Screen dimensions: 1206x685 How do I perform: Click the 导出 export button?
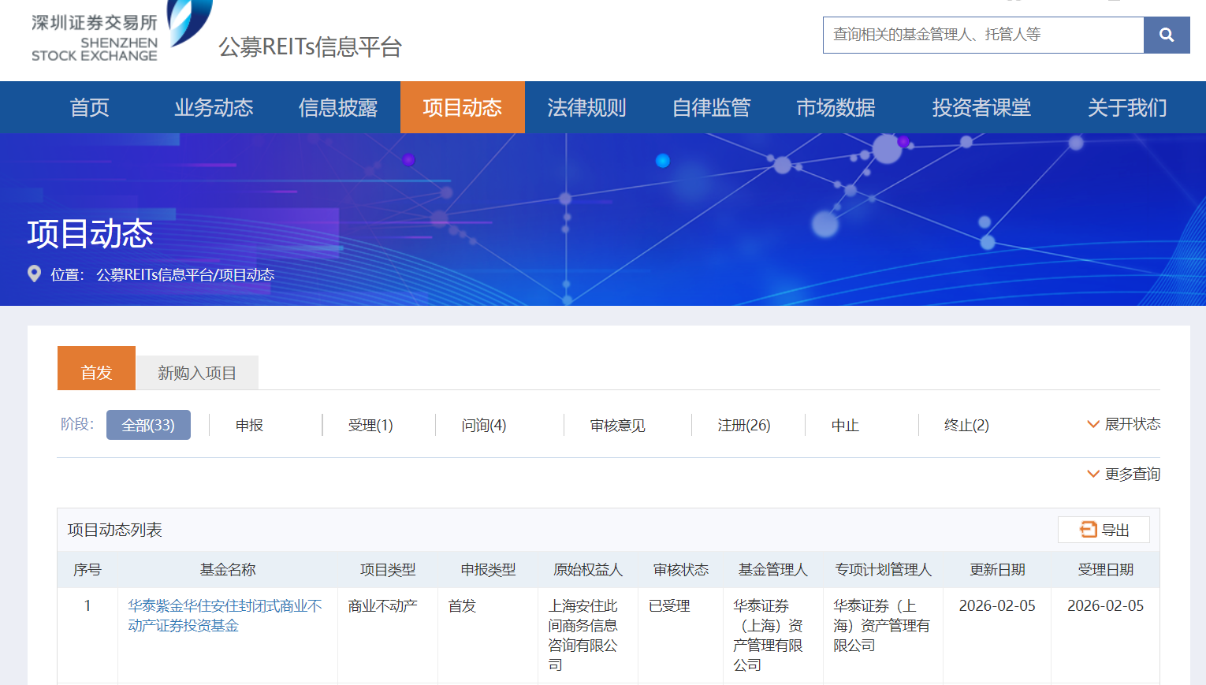(1104, 530)
